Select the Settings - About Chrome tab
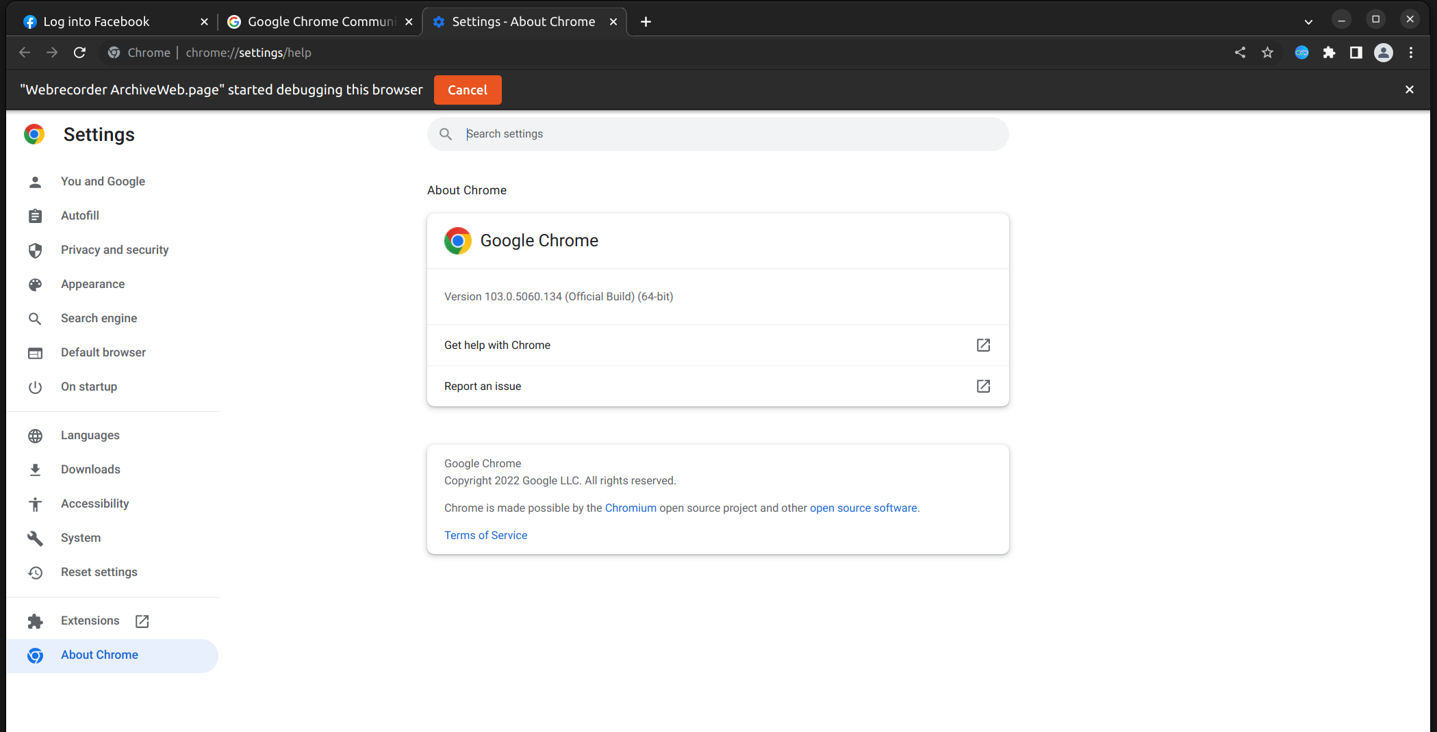1437x732 pixels. coord(524,22)
